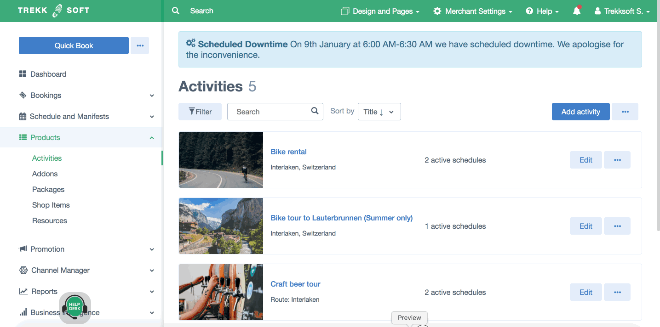Expand Schedule and Manifests section
Screen dimensions: 660x327
coord(152,117)
